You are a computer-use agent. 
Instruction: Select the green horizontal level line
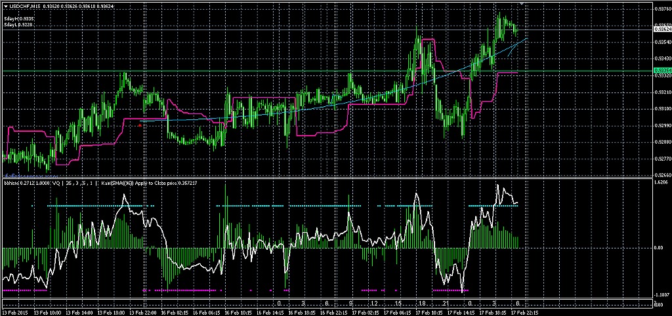coord(262,70)
